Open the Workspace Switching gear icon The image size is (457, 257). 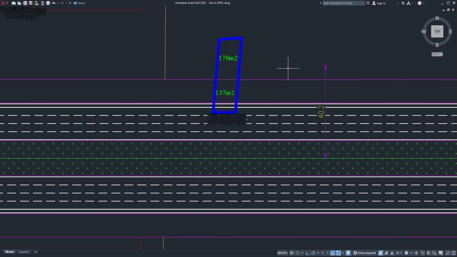tap(406, 253)
